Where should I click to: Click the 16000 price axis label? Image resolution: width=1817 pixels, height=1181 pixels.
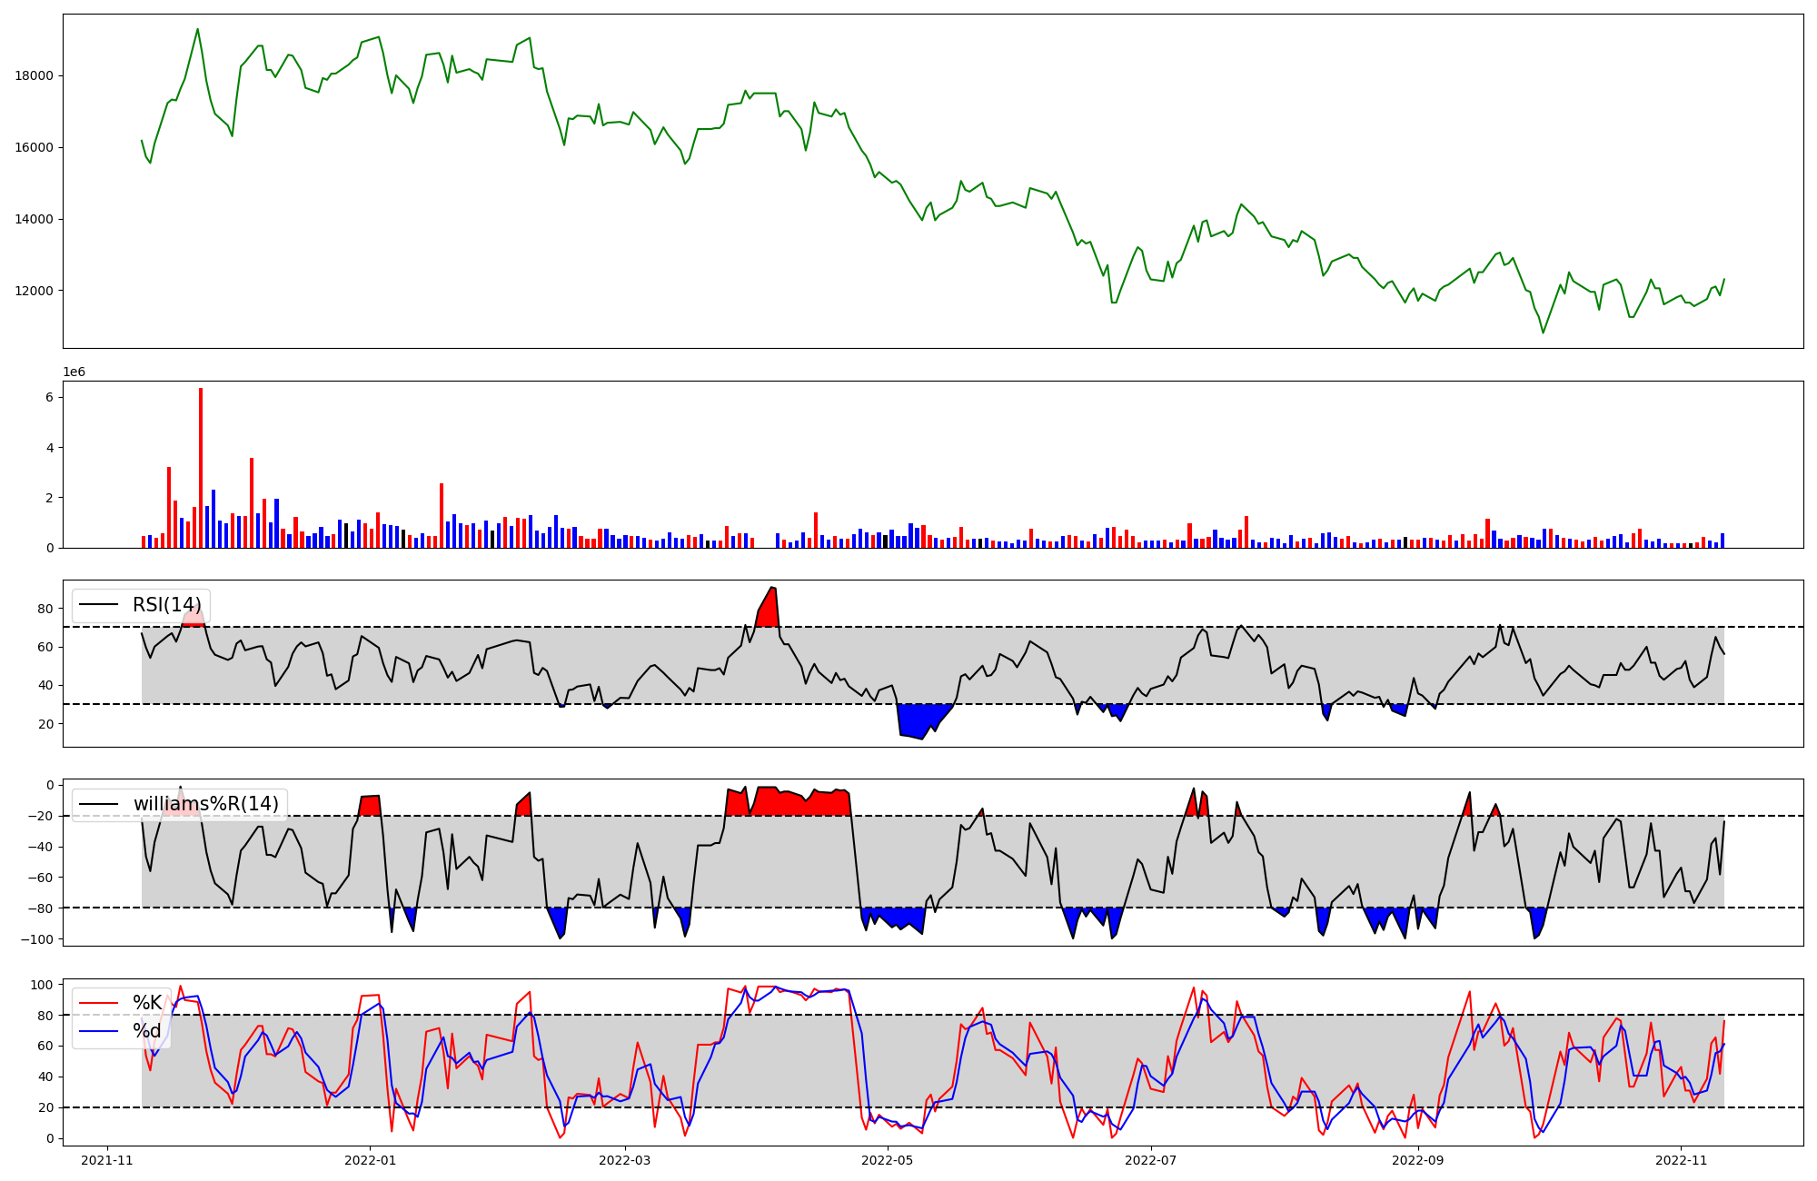(34, 147)
